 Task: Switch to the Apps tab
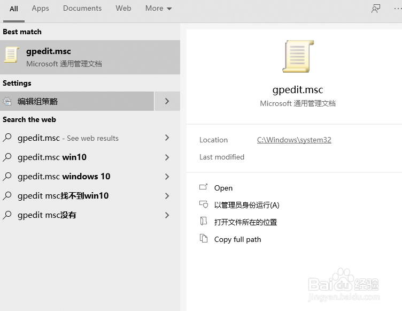point(40,8)
